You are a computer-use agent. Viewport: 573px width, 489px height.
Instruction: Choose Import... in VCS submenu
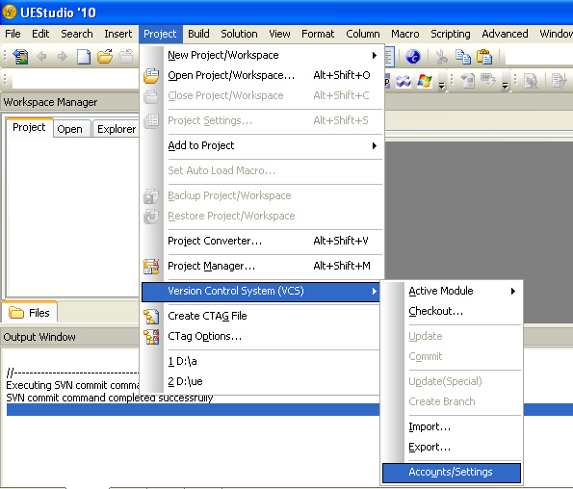(452, 426)
